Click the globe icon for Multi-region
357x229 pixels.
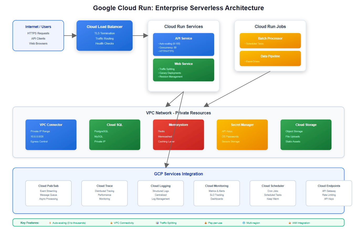pos(244,223)
